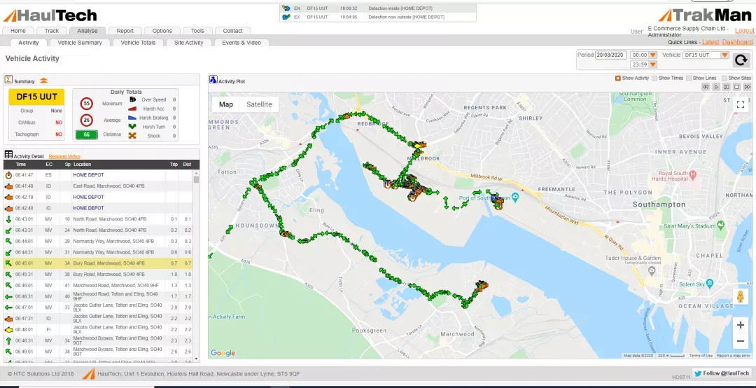Image resolution: width=756 pixels, height=388 pixels.
Task: Toggle map fullscreen view
Action: click(741, 104)
